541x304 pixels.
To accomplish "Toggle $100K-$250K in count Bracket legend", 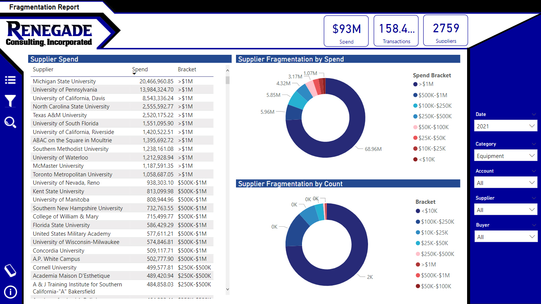I will tap(435, 222).
